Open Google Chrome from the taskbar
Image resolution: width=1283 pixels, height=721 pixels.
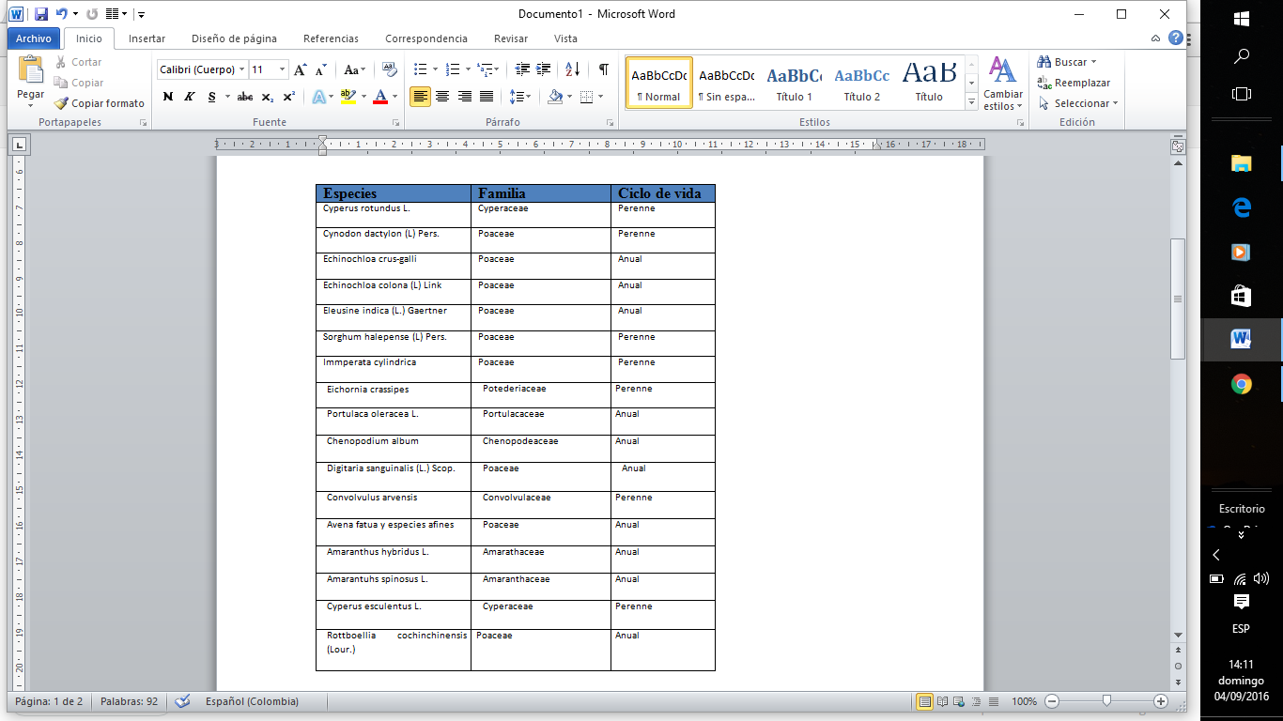[1242, 384]
